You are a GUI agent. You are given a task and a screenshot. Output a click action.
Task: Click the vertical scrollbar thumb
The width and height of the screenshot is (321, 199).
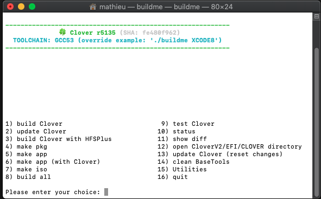click(317, 122)
